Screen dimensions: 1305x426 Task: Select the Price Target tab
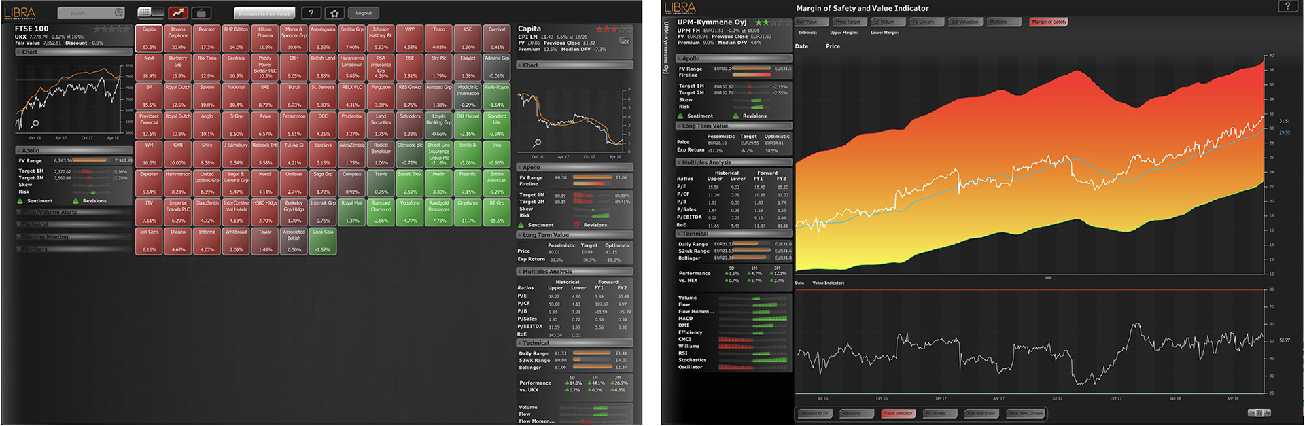point(852,22)
